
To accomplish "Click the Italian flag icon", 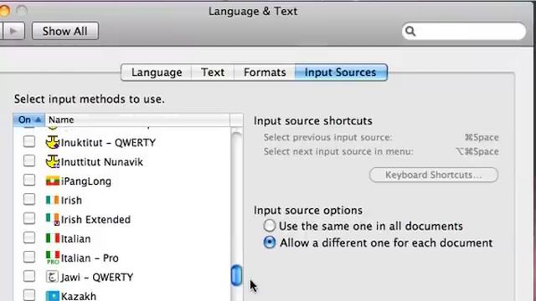I will (52, 237).
